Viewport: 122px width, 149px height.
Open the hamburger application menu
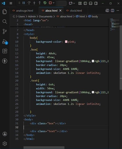11,3
